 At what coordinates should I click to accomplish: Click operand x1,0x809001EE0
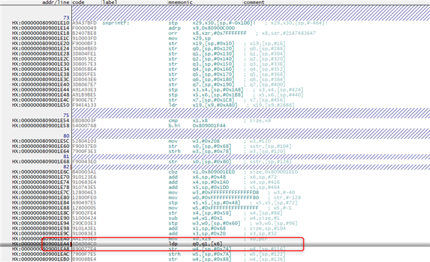214,172
